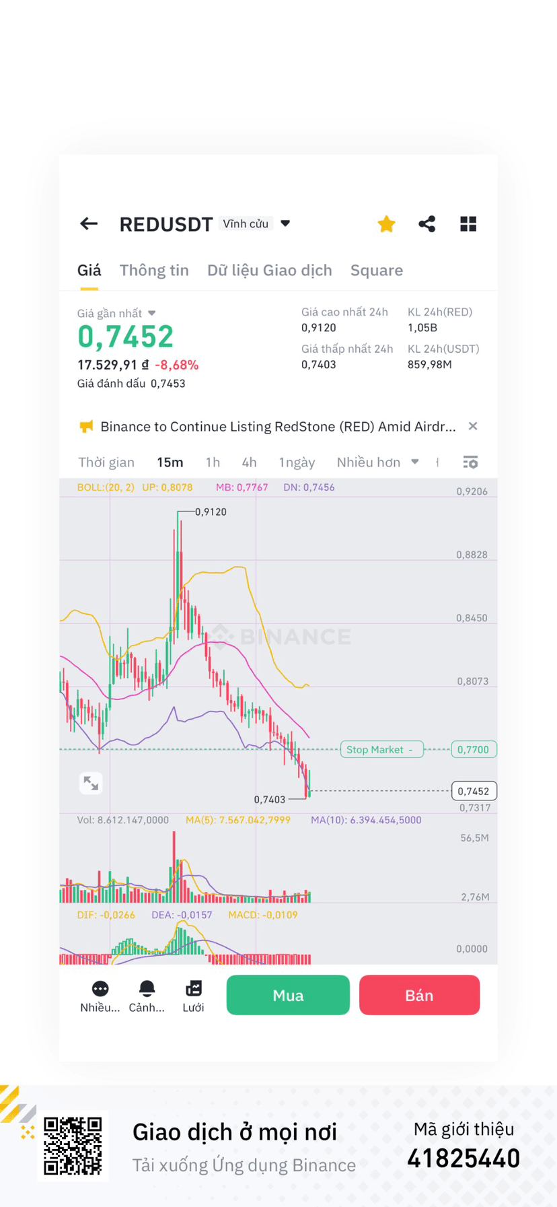The width and height of the screenshot is (557, 1207).
Task: Open the Lưới grid trading icon
Action: [x=193, y=996]
